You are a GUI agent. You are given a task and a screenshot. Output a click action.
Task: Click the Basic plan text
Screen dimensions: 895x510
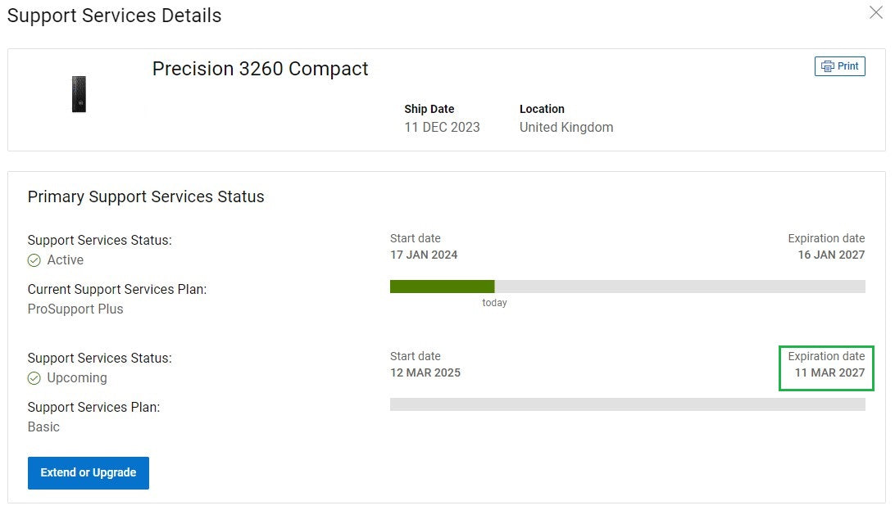(x=43, y=427)
